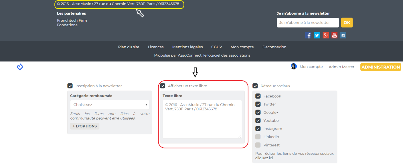
Task: Open Plan du site footer link
Action: pyautogui.click(x=129, y=47)
